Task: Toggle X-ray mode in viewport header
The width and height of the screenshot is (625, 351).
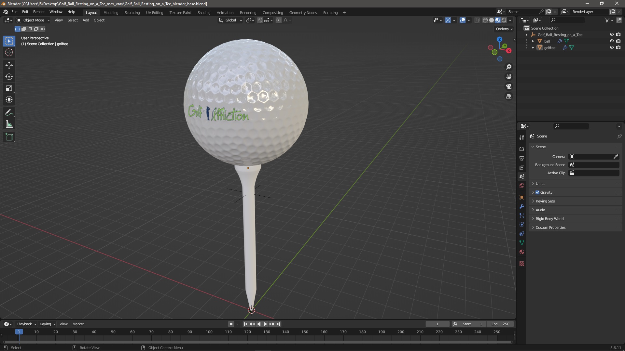Action: 477,20
